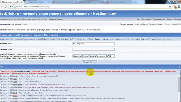
Task: Click the URL field containing showtopic=86782
Action: (x=94, y=56)
